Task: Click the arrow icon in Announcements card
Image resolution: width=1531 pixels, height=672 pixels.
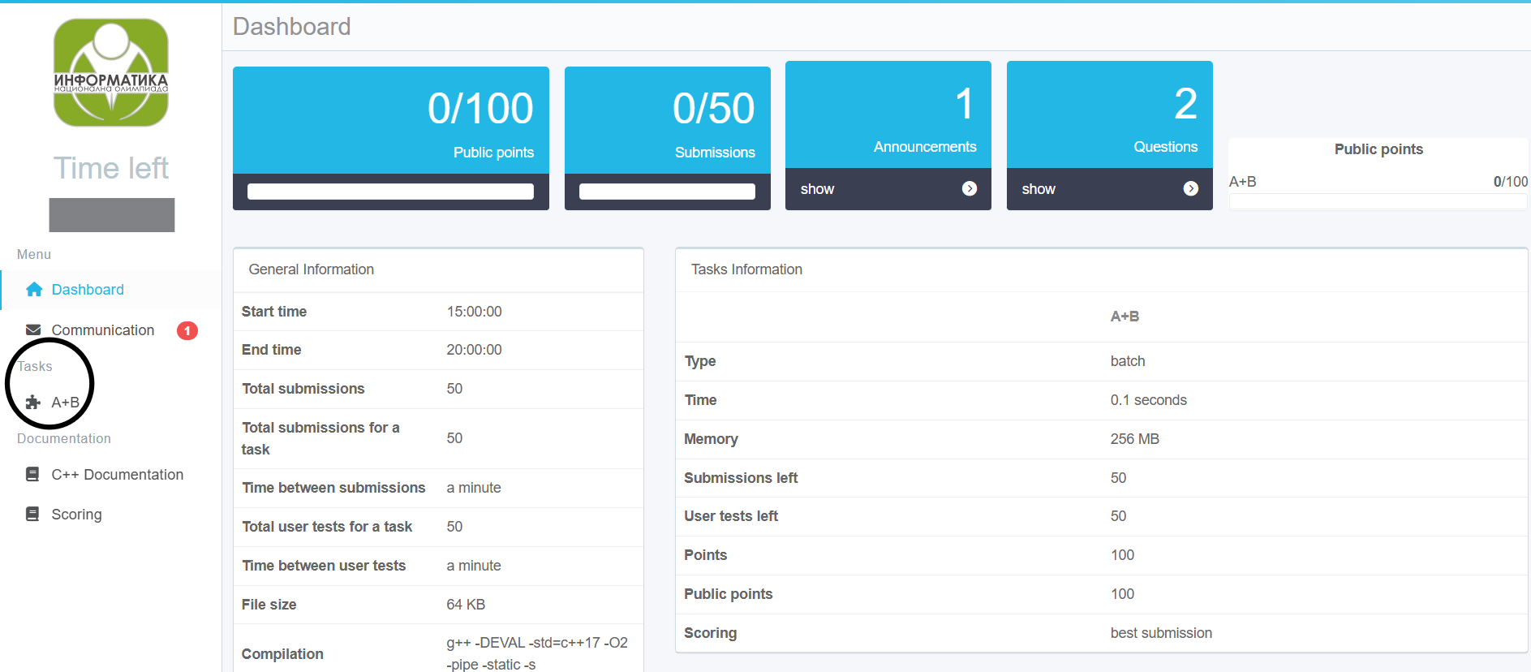Action: 970,188
